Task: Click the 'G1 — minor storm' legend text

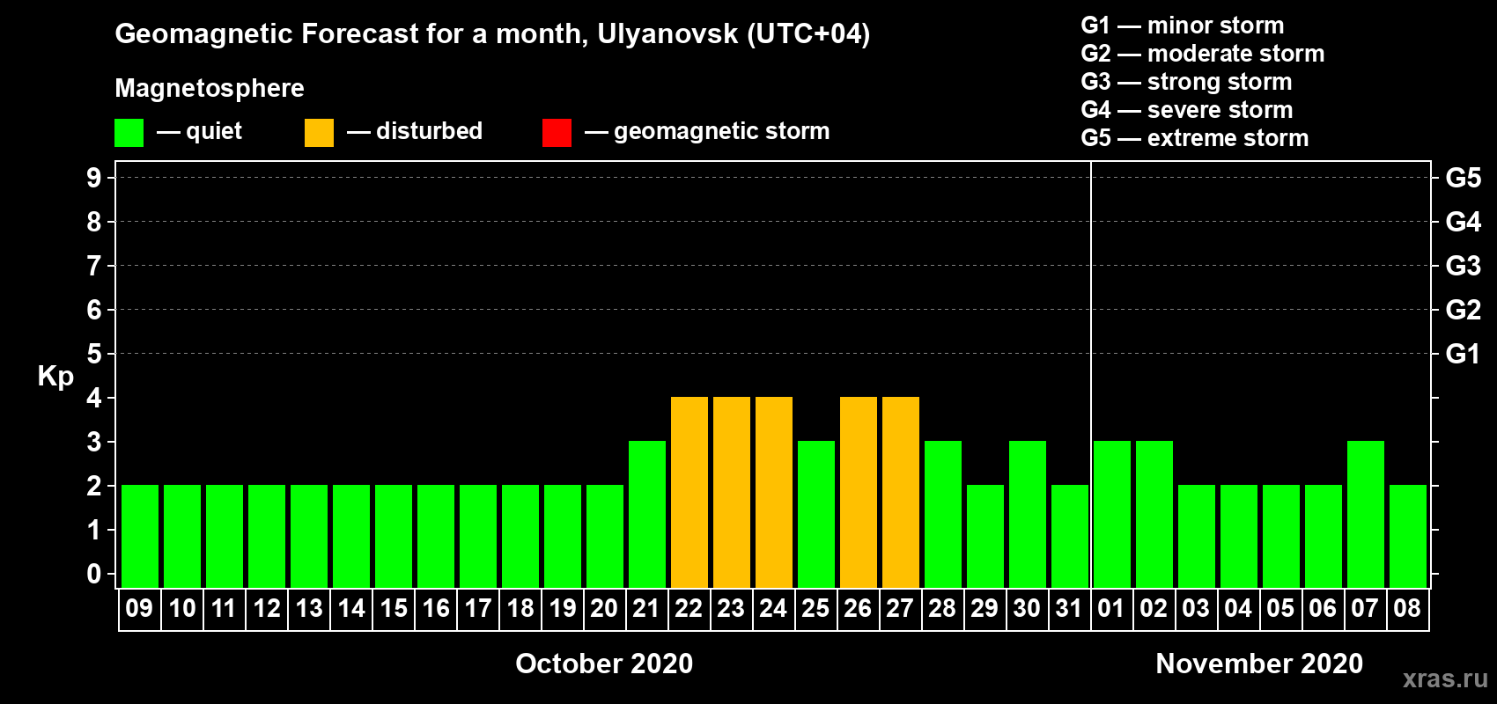Action: 1183,26
